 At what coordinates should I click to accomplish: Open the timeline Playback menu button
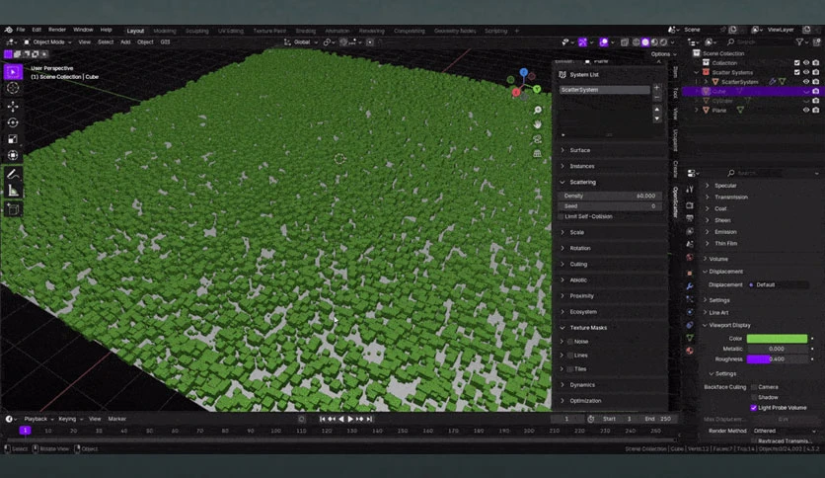tap(38, 419)
